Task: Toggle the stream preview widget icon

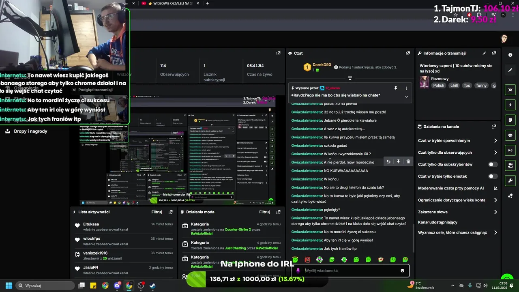Action: [510, 90]
